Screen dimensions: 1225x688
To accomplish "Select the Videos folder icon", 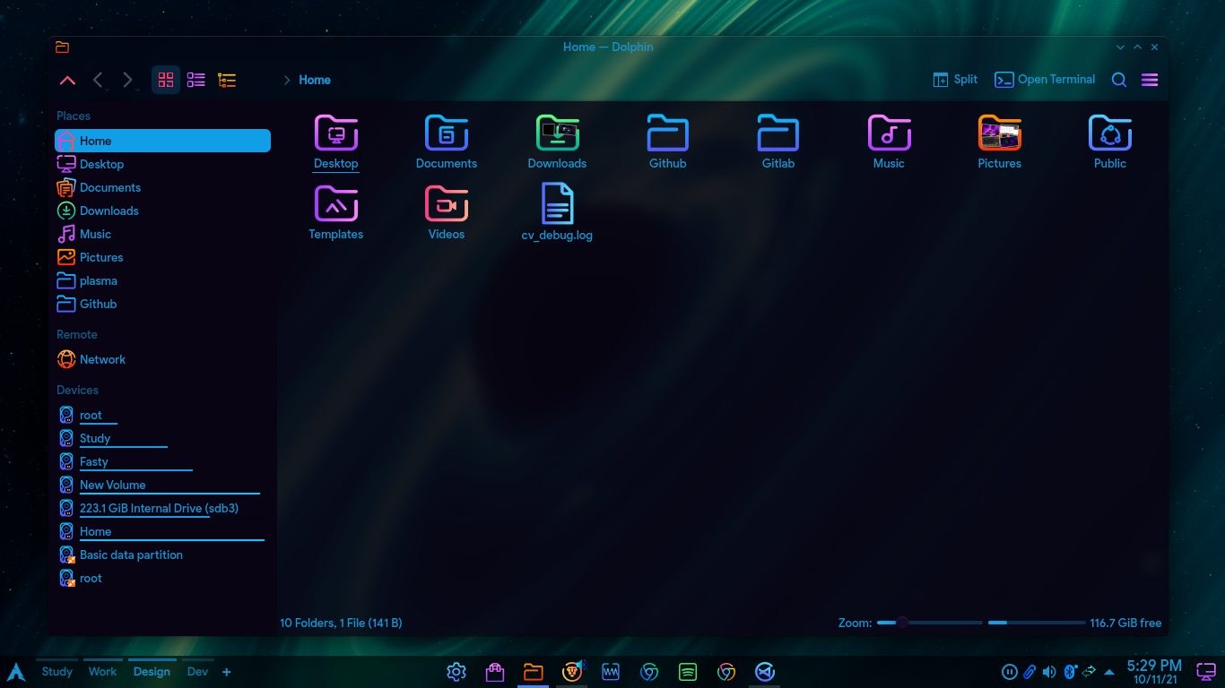I will (x=447, y=204).
